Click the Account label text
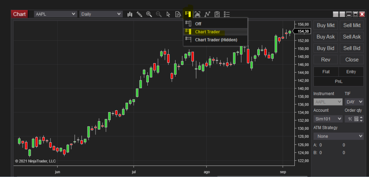Viewport: 369px width, 177px height. click(x=321, y=110)
